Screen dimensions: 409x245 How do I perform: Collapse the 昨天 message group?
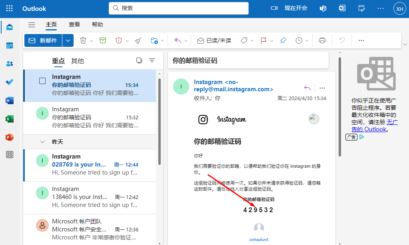pos(42,142)
